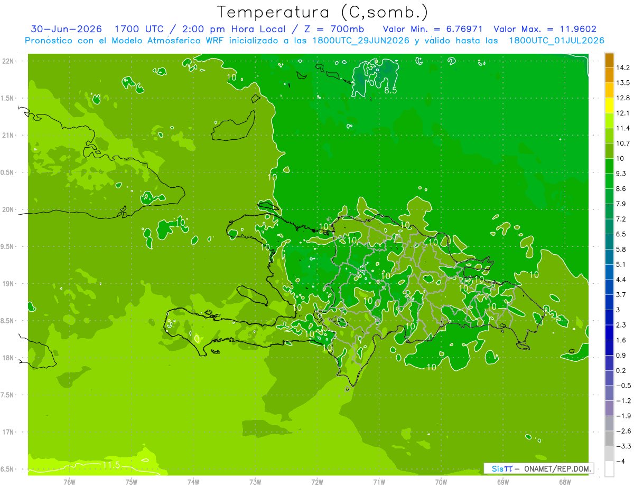This screenshot has width=634, height=489.
Task: Click the '4.4' colorbar value
Action: click(x=621, y=280)
